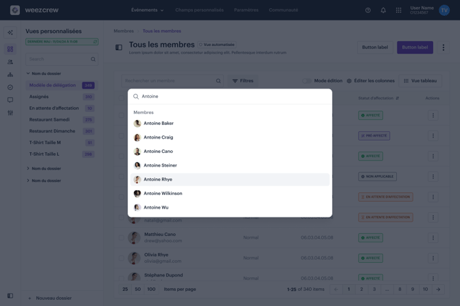Open the Vue tableau view selector
The width and height of the screenshot is (460, 306).
tap(420, 81)
